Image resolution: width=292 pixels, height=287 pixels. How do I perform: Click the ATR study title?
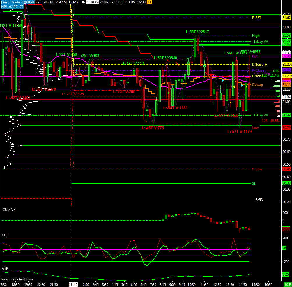click(x=5, y=269)
